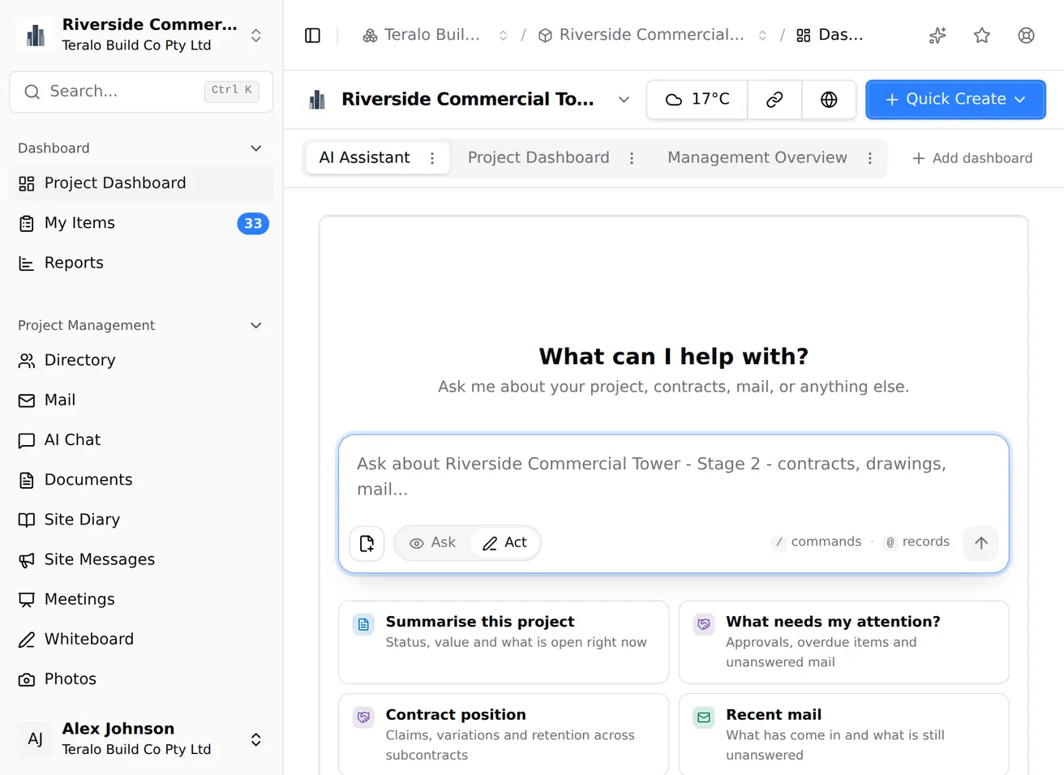Focus the sidebar Search field
1064x775 pixels.
click(141, 92)
